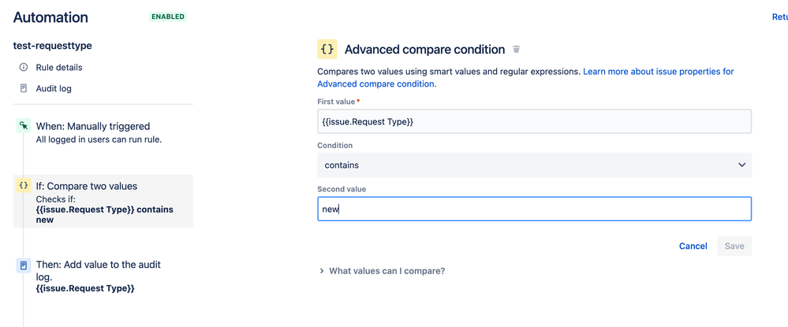Image resolution: width=788 pixels, height=327 pixels.
Task: Open the Condition dropdown showing contains
Action: pos(534,165)
